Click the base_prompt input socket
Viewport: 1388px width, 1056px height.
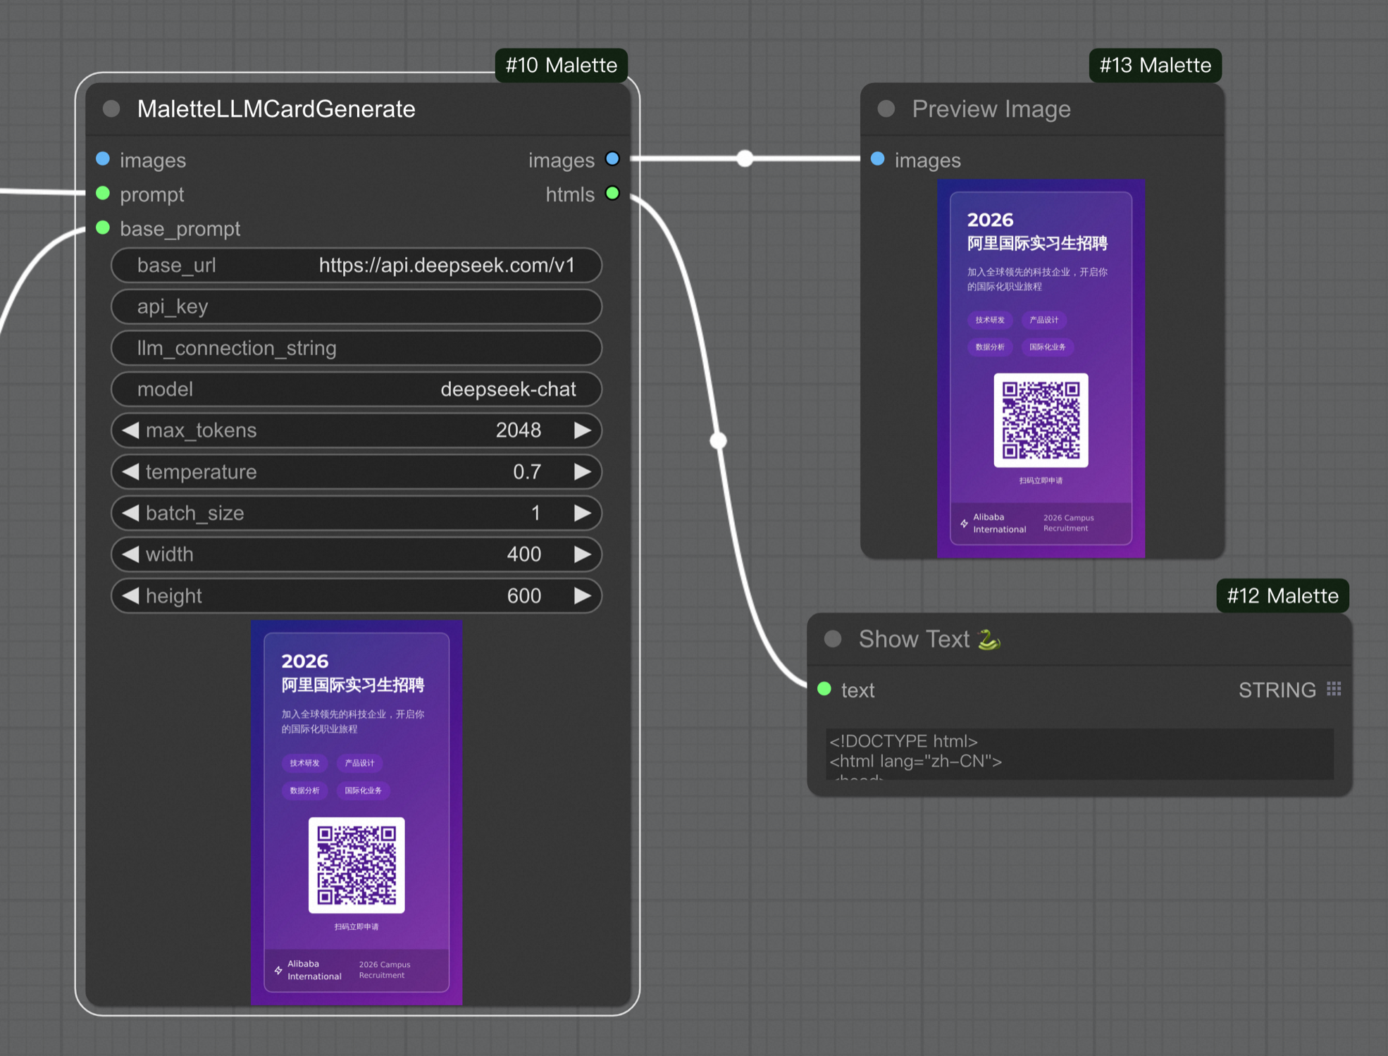click(103, 228)
